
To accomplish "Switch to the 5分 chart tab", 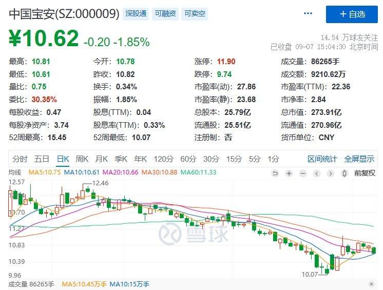I will point(255,159).
